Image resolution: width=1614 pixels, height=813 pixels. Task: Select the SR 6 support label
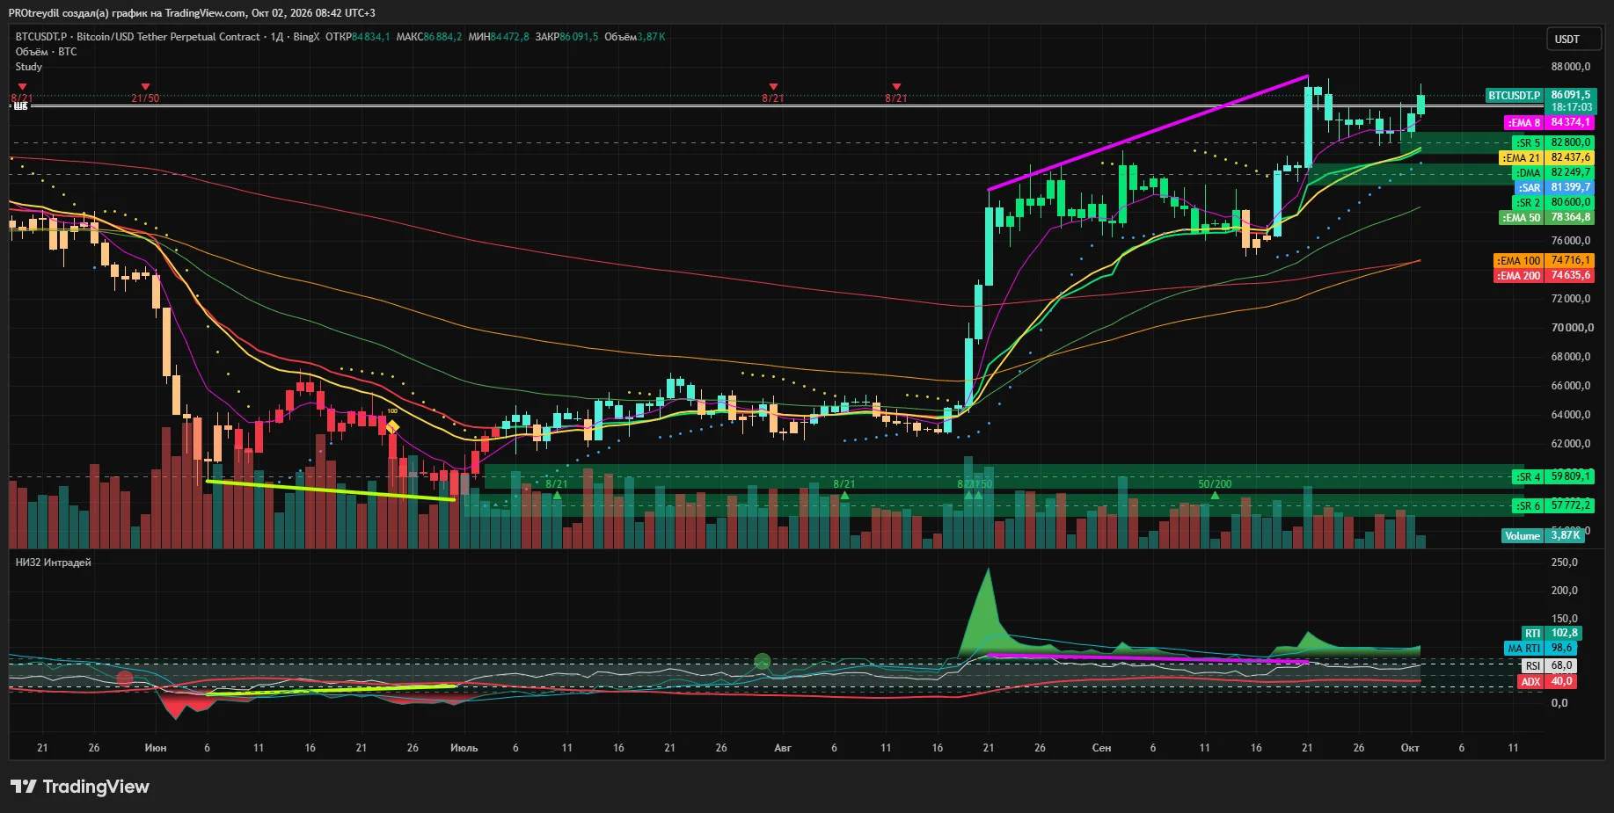pos(1553,505)
